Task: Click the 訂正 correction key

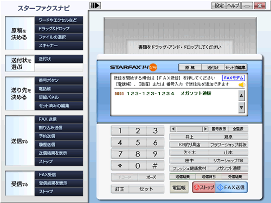Action: pos(120,189)
